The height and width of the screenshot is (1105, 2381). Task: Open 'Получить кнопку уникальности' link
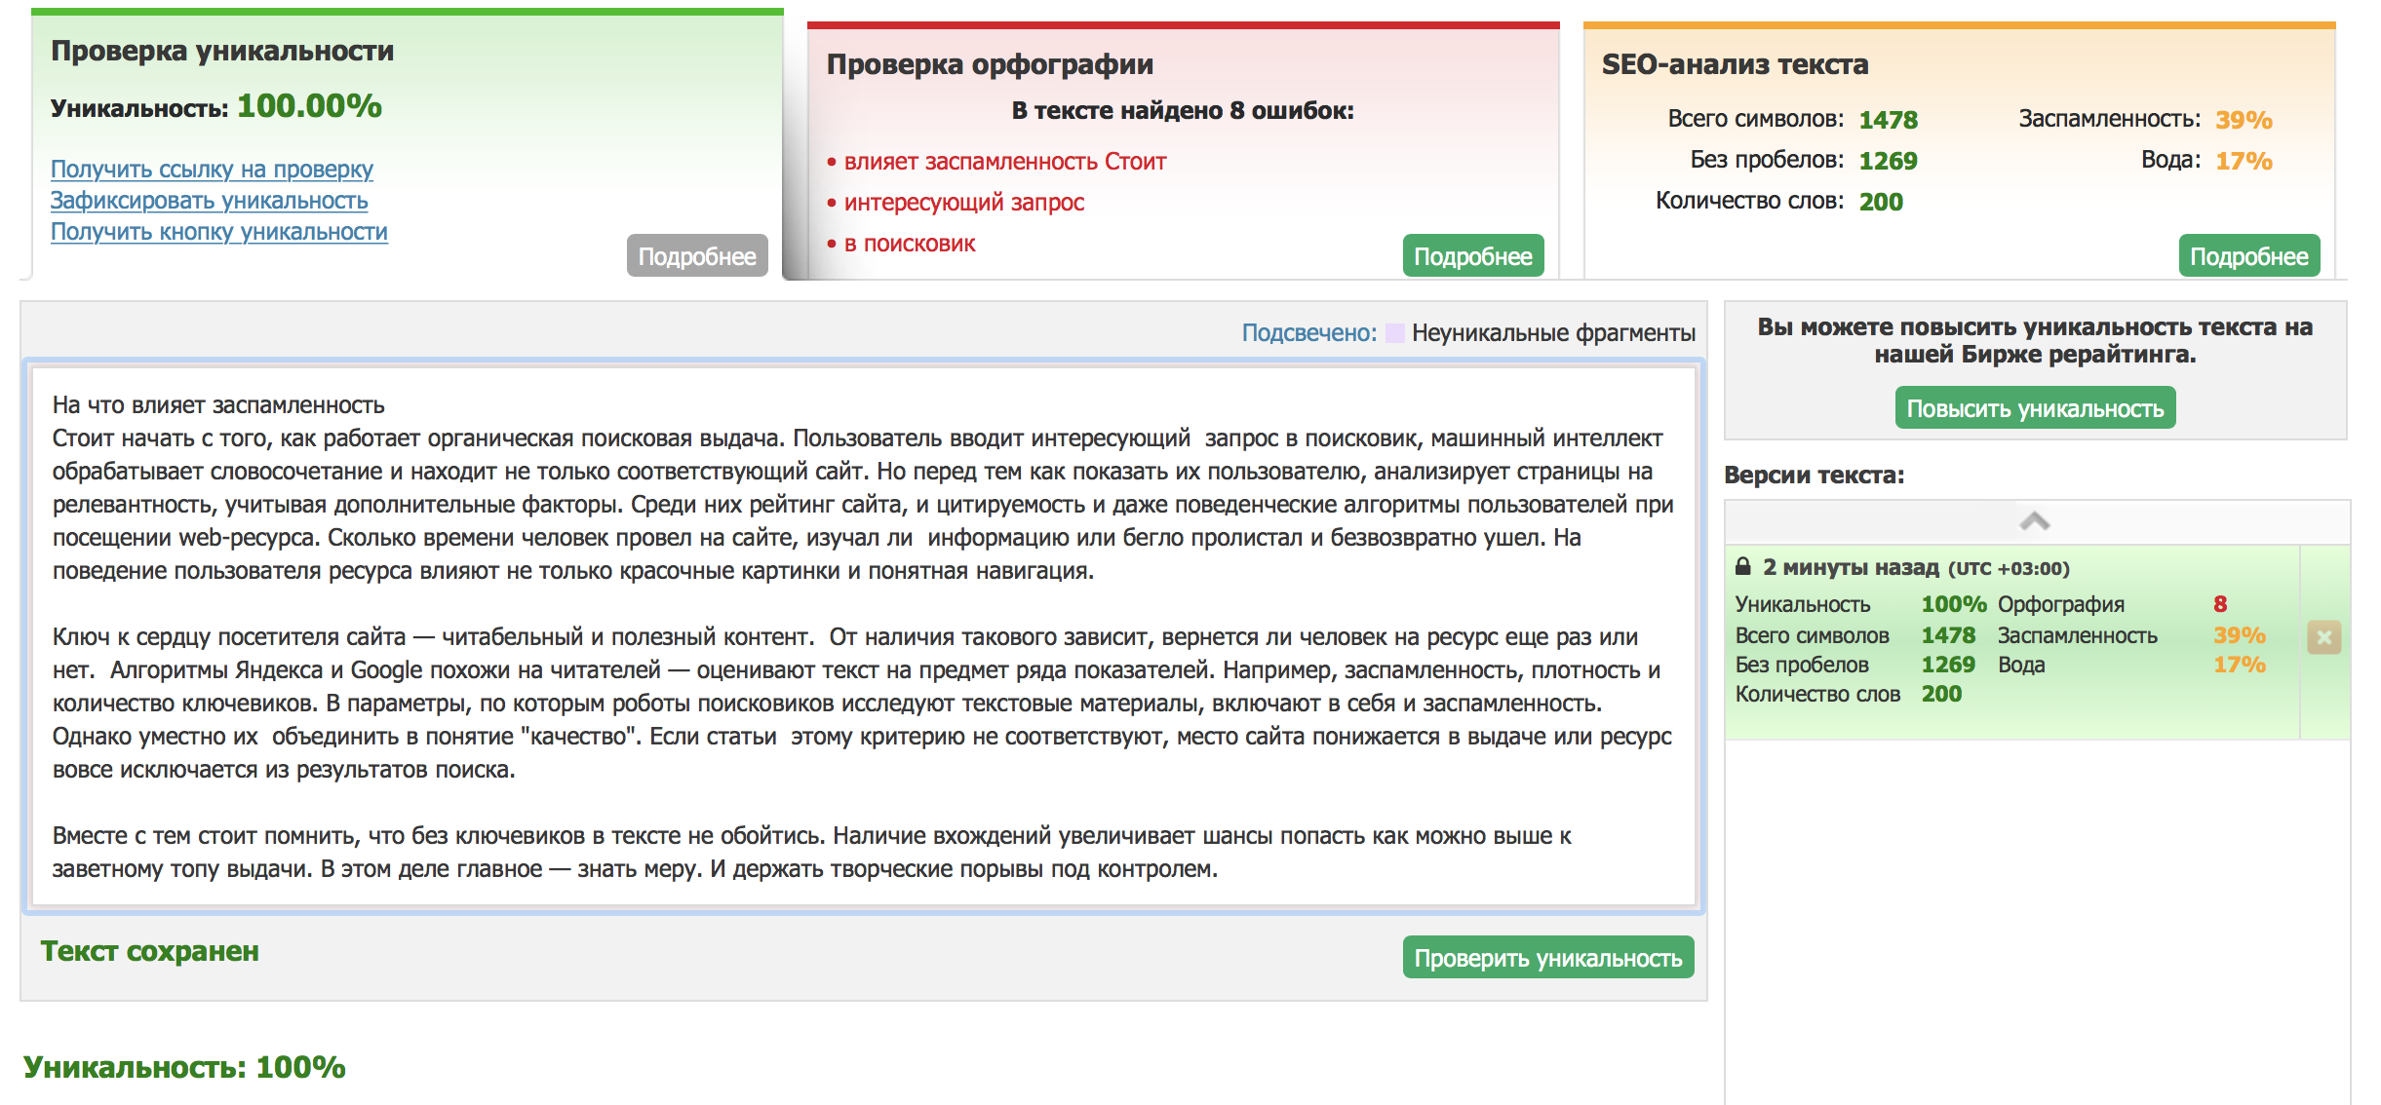219,231
